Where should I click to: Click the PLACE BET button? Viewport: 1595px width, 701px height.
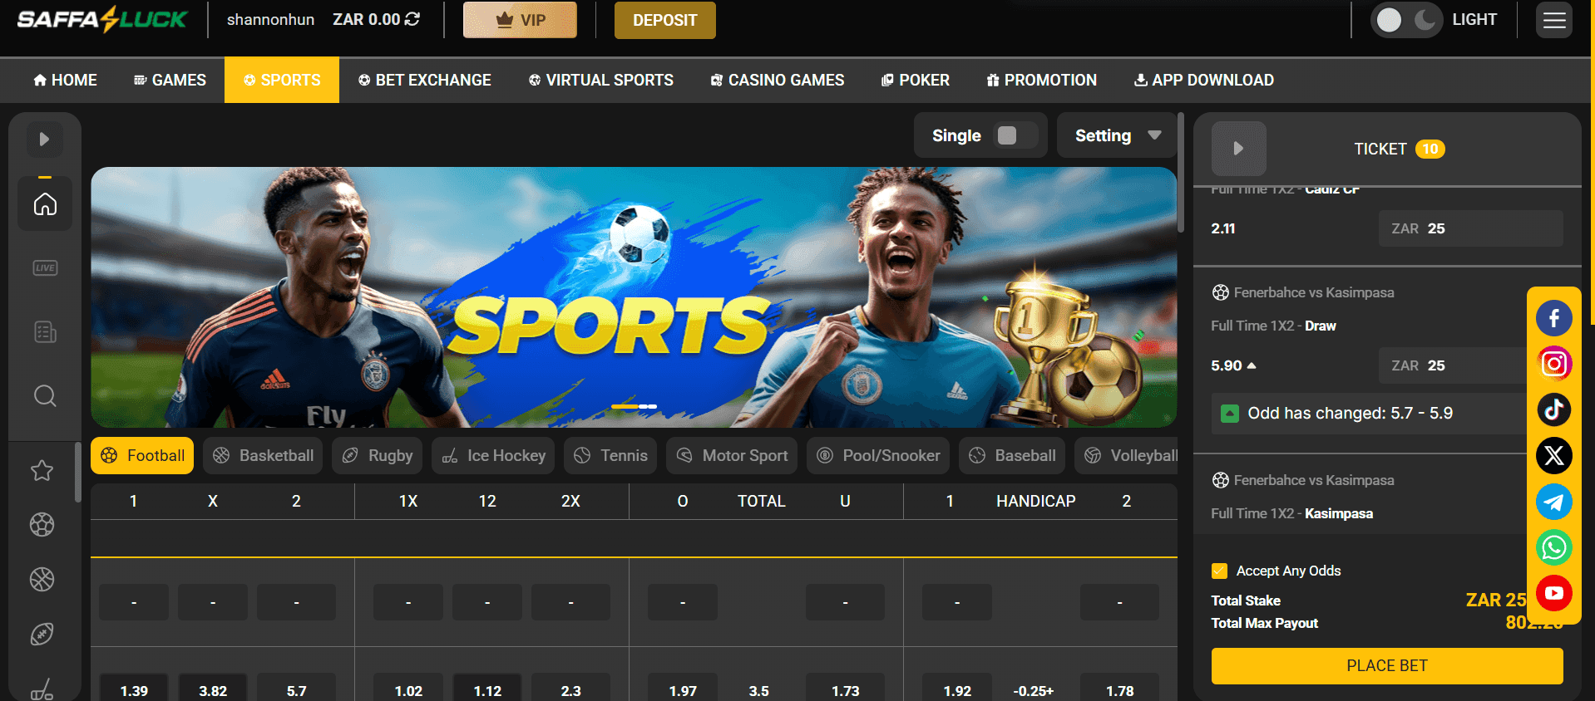[1387, 665]
